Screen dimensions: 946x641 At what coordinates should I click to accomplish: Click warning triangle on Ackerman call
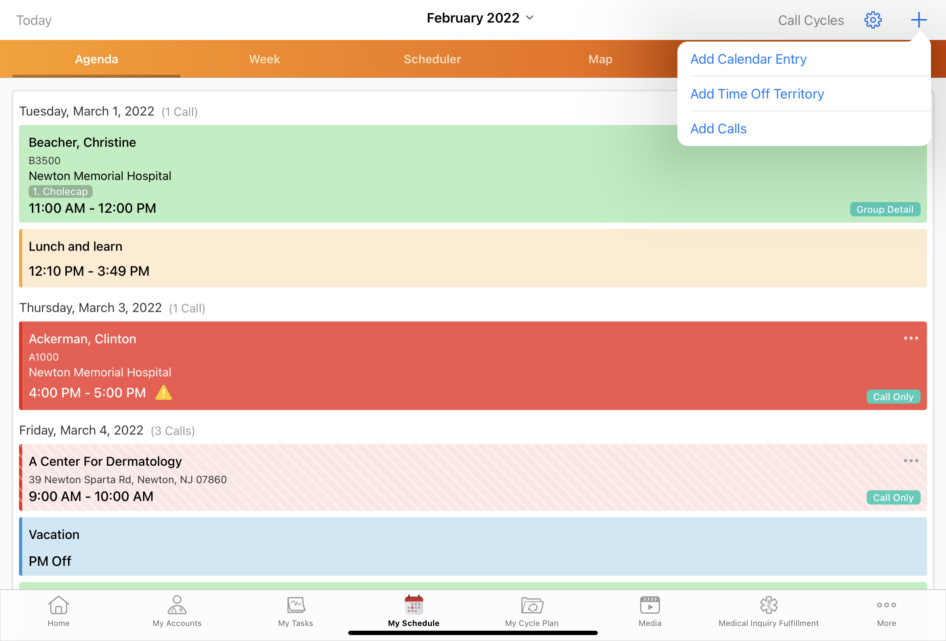164,393
